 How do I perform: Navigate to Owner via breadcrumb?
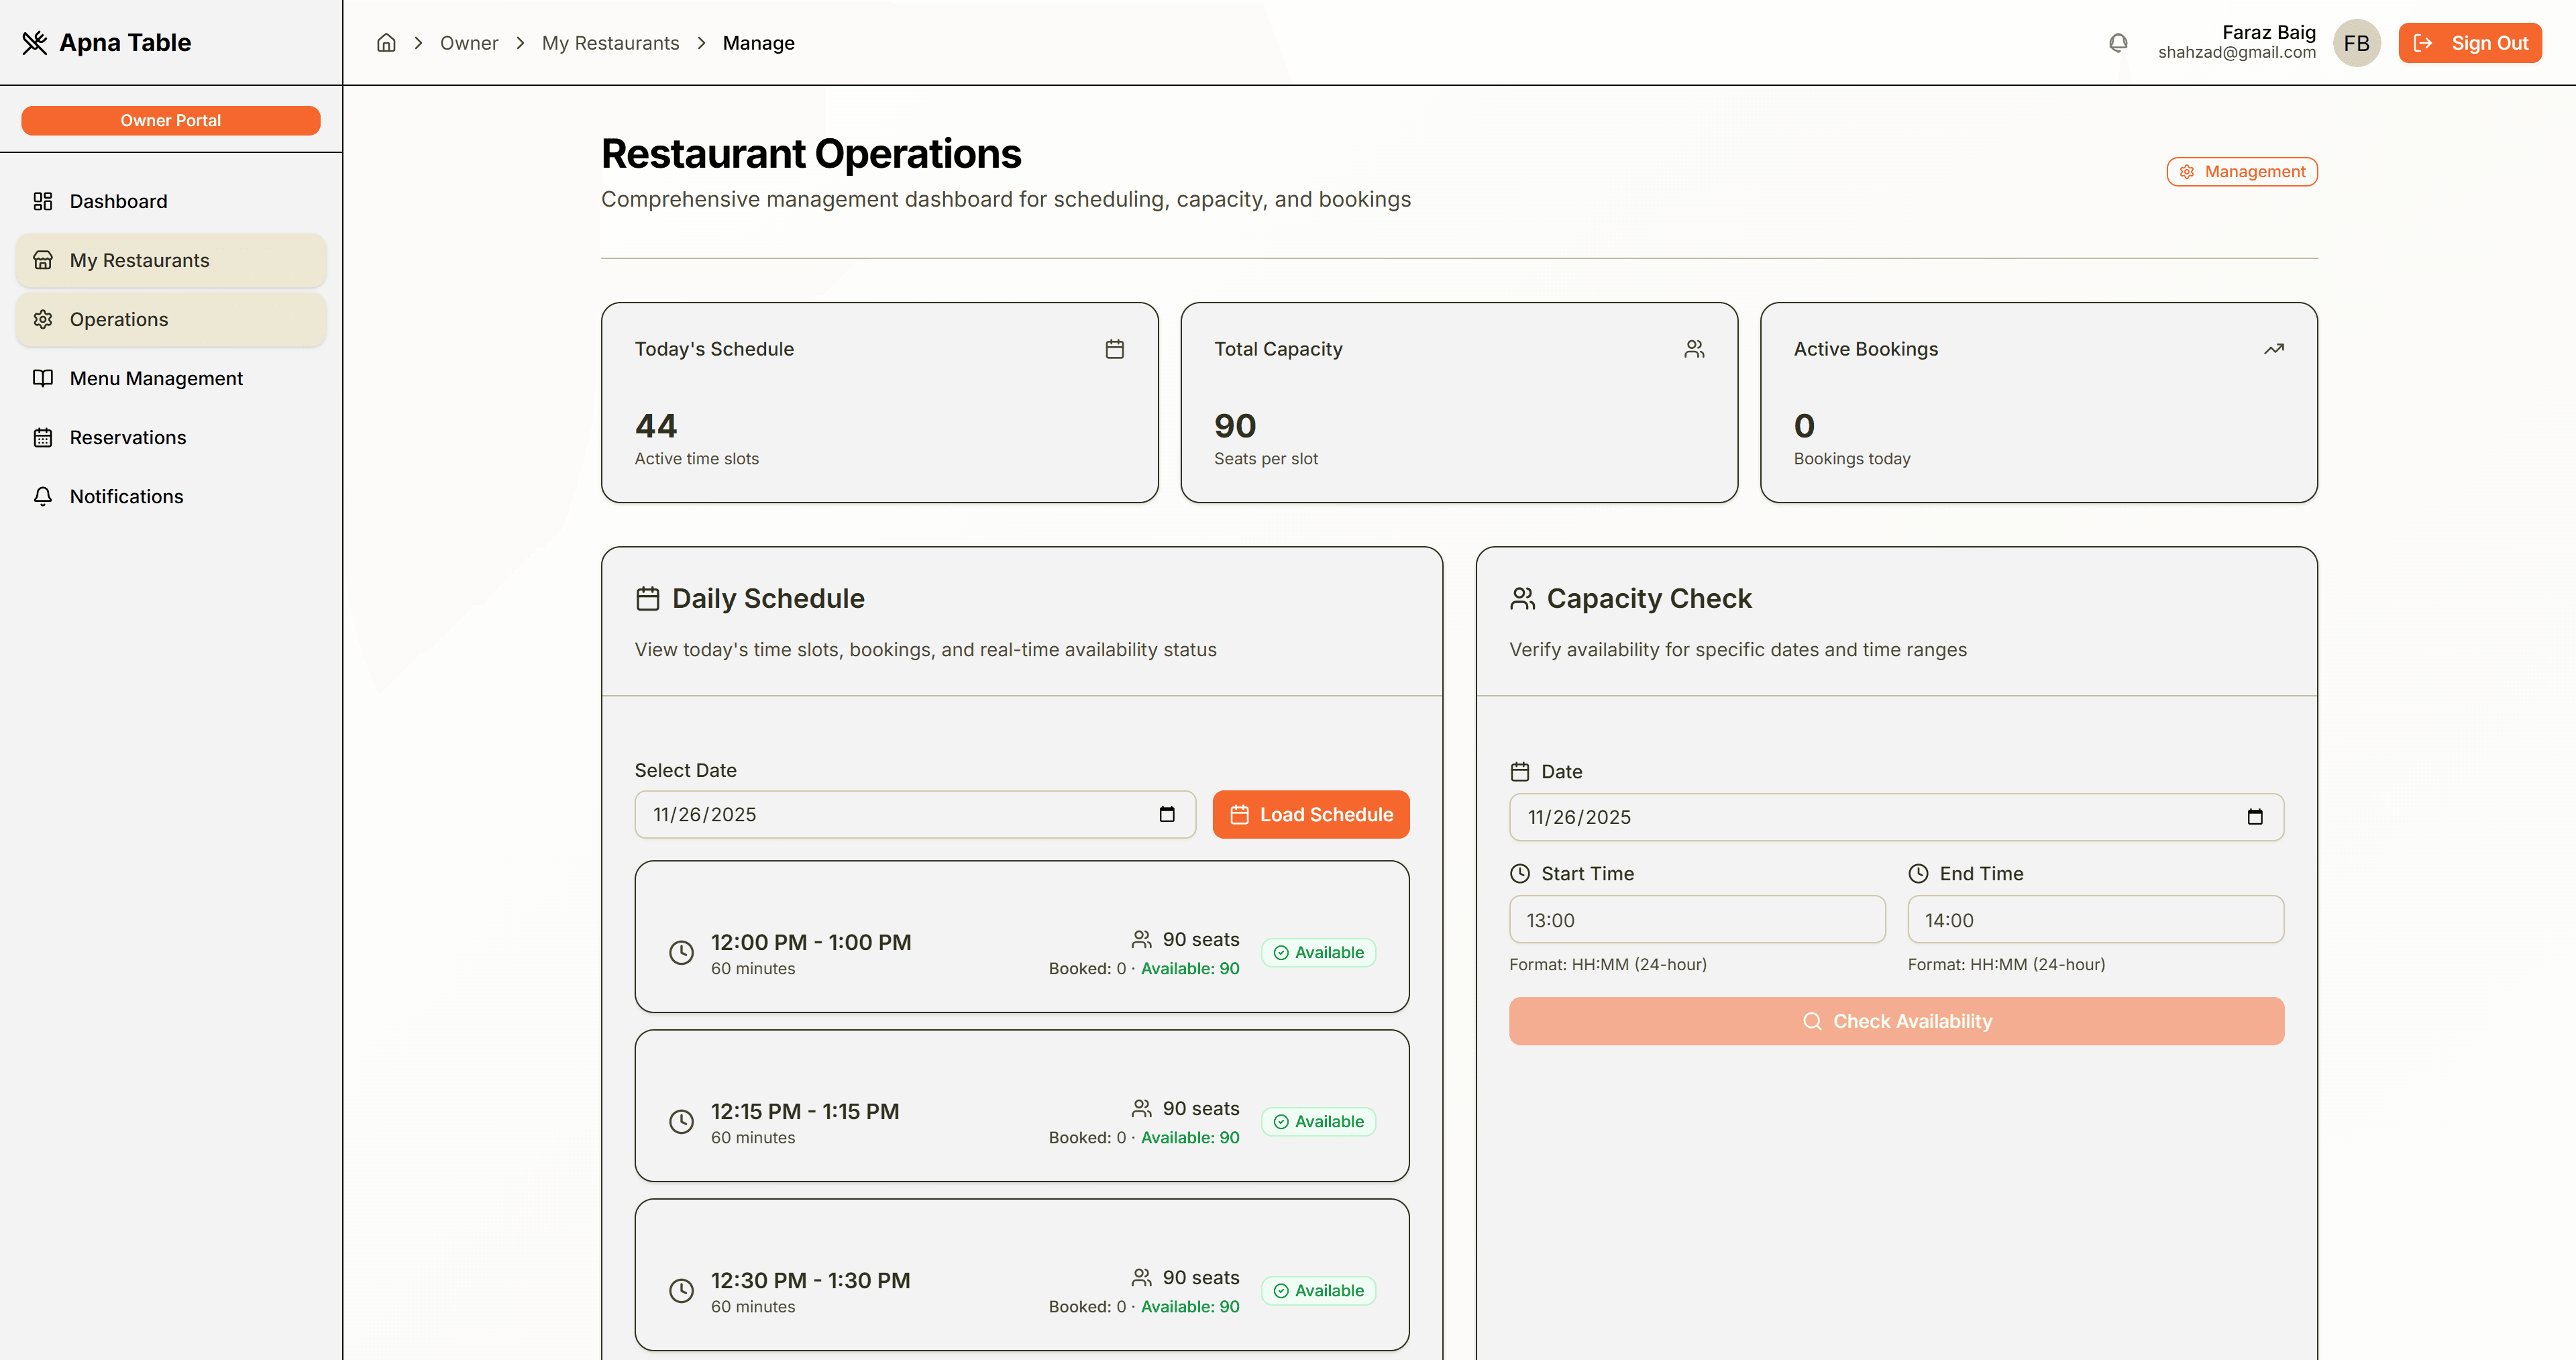click(469, 43)
